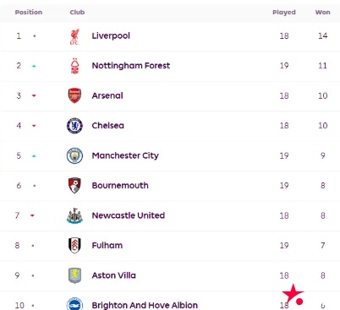Click the green up arrow beside Nottingham Forest
The image size is (340, 310).
point(34,66)
